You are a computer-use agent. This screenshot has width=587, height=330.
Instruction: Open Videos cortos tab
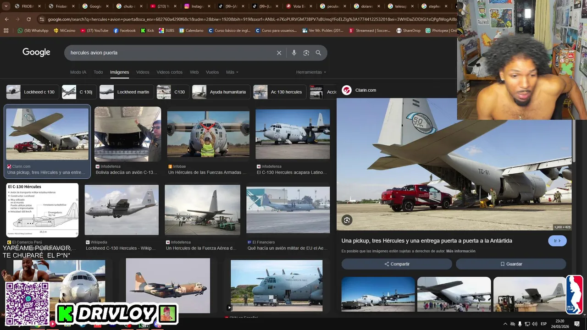[x=169, y=72]
